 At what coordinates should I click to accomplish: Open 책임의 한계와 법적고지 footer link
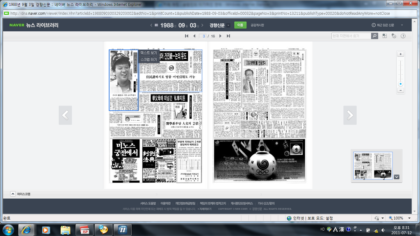[x=213, y=203]
